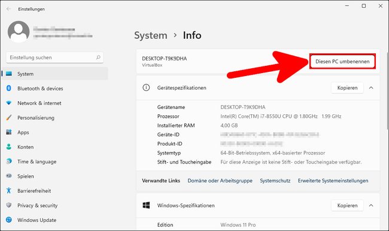Screen dimensions: 389x231
Task: Click the info icon beside Gerätespezifikationen
Action: (x=146, y=87)
